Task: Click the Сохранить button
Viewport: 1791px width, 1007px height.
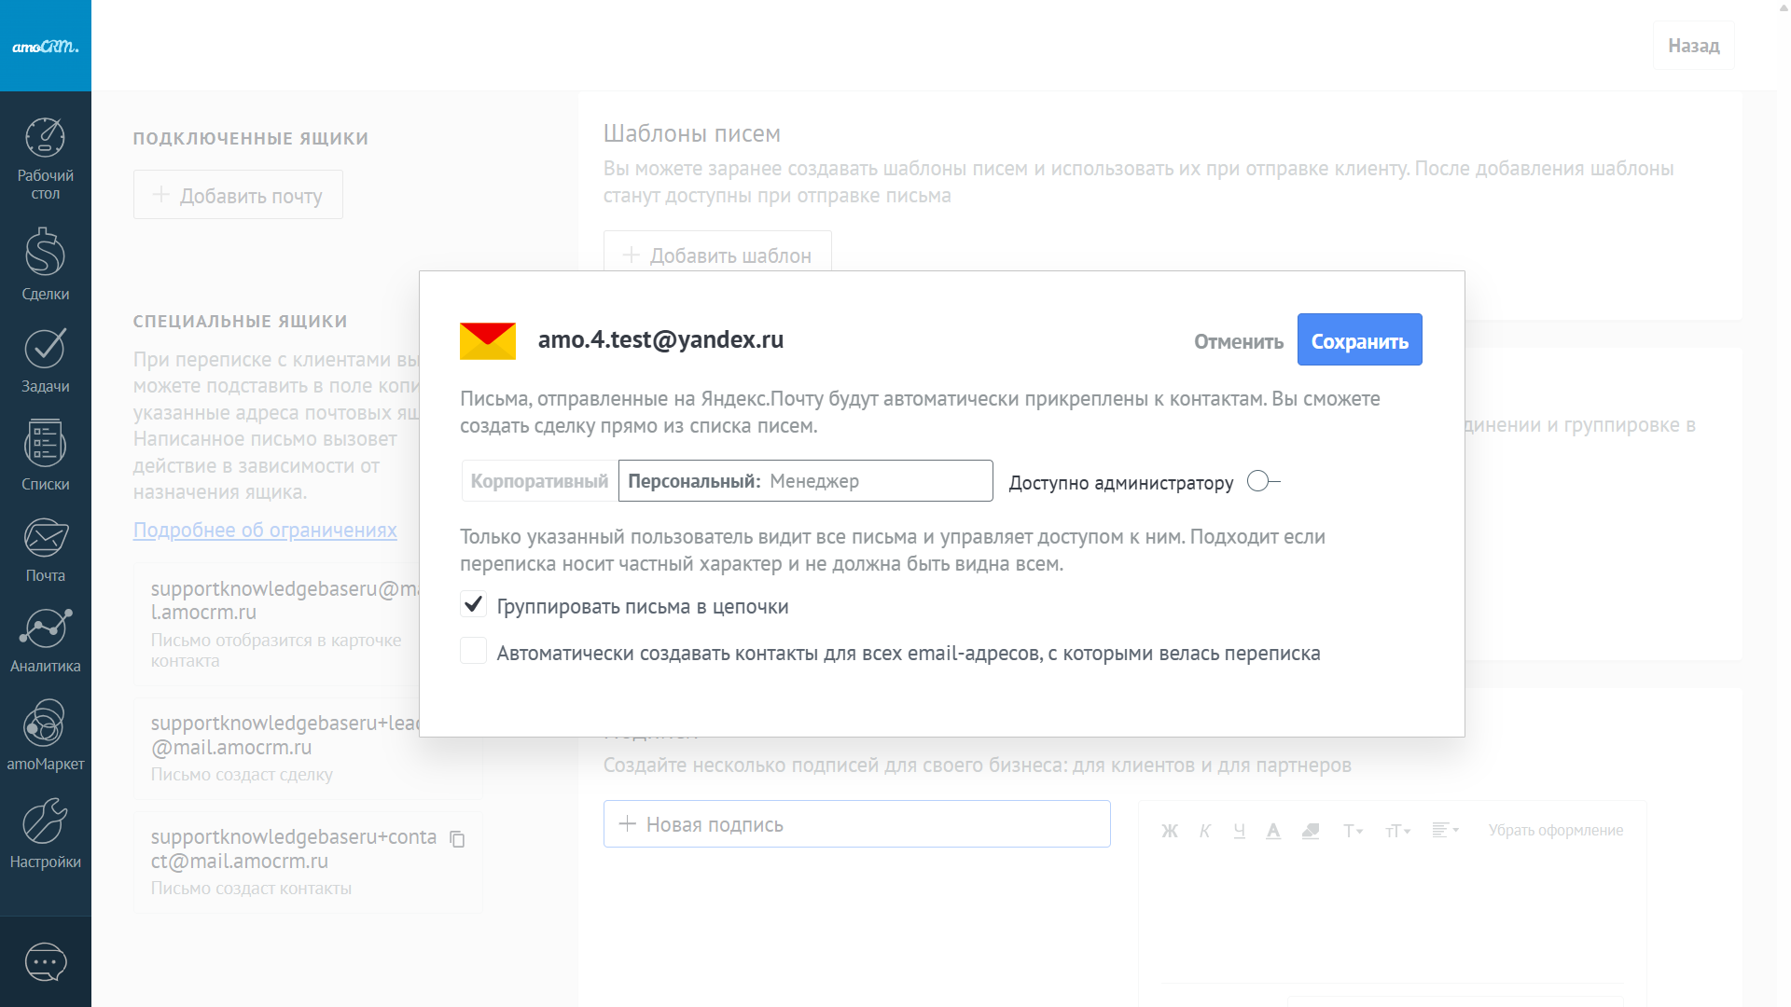Action: point(1359,340)
